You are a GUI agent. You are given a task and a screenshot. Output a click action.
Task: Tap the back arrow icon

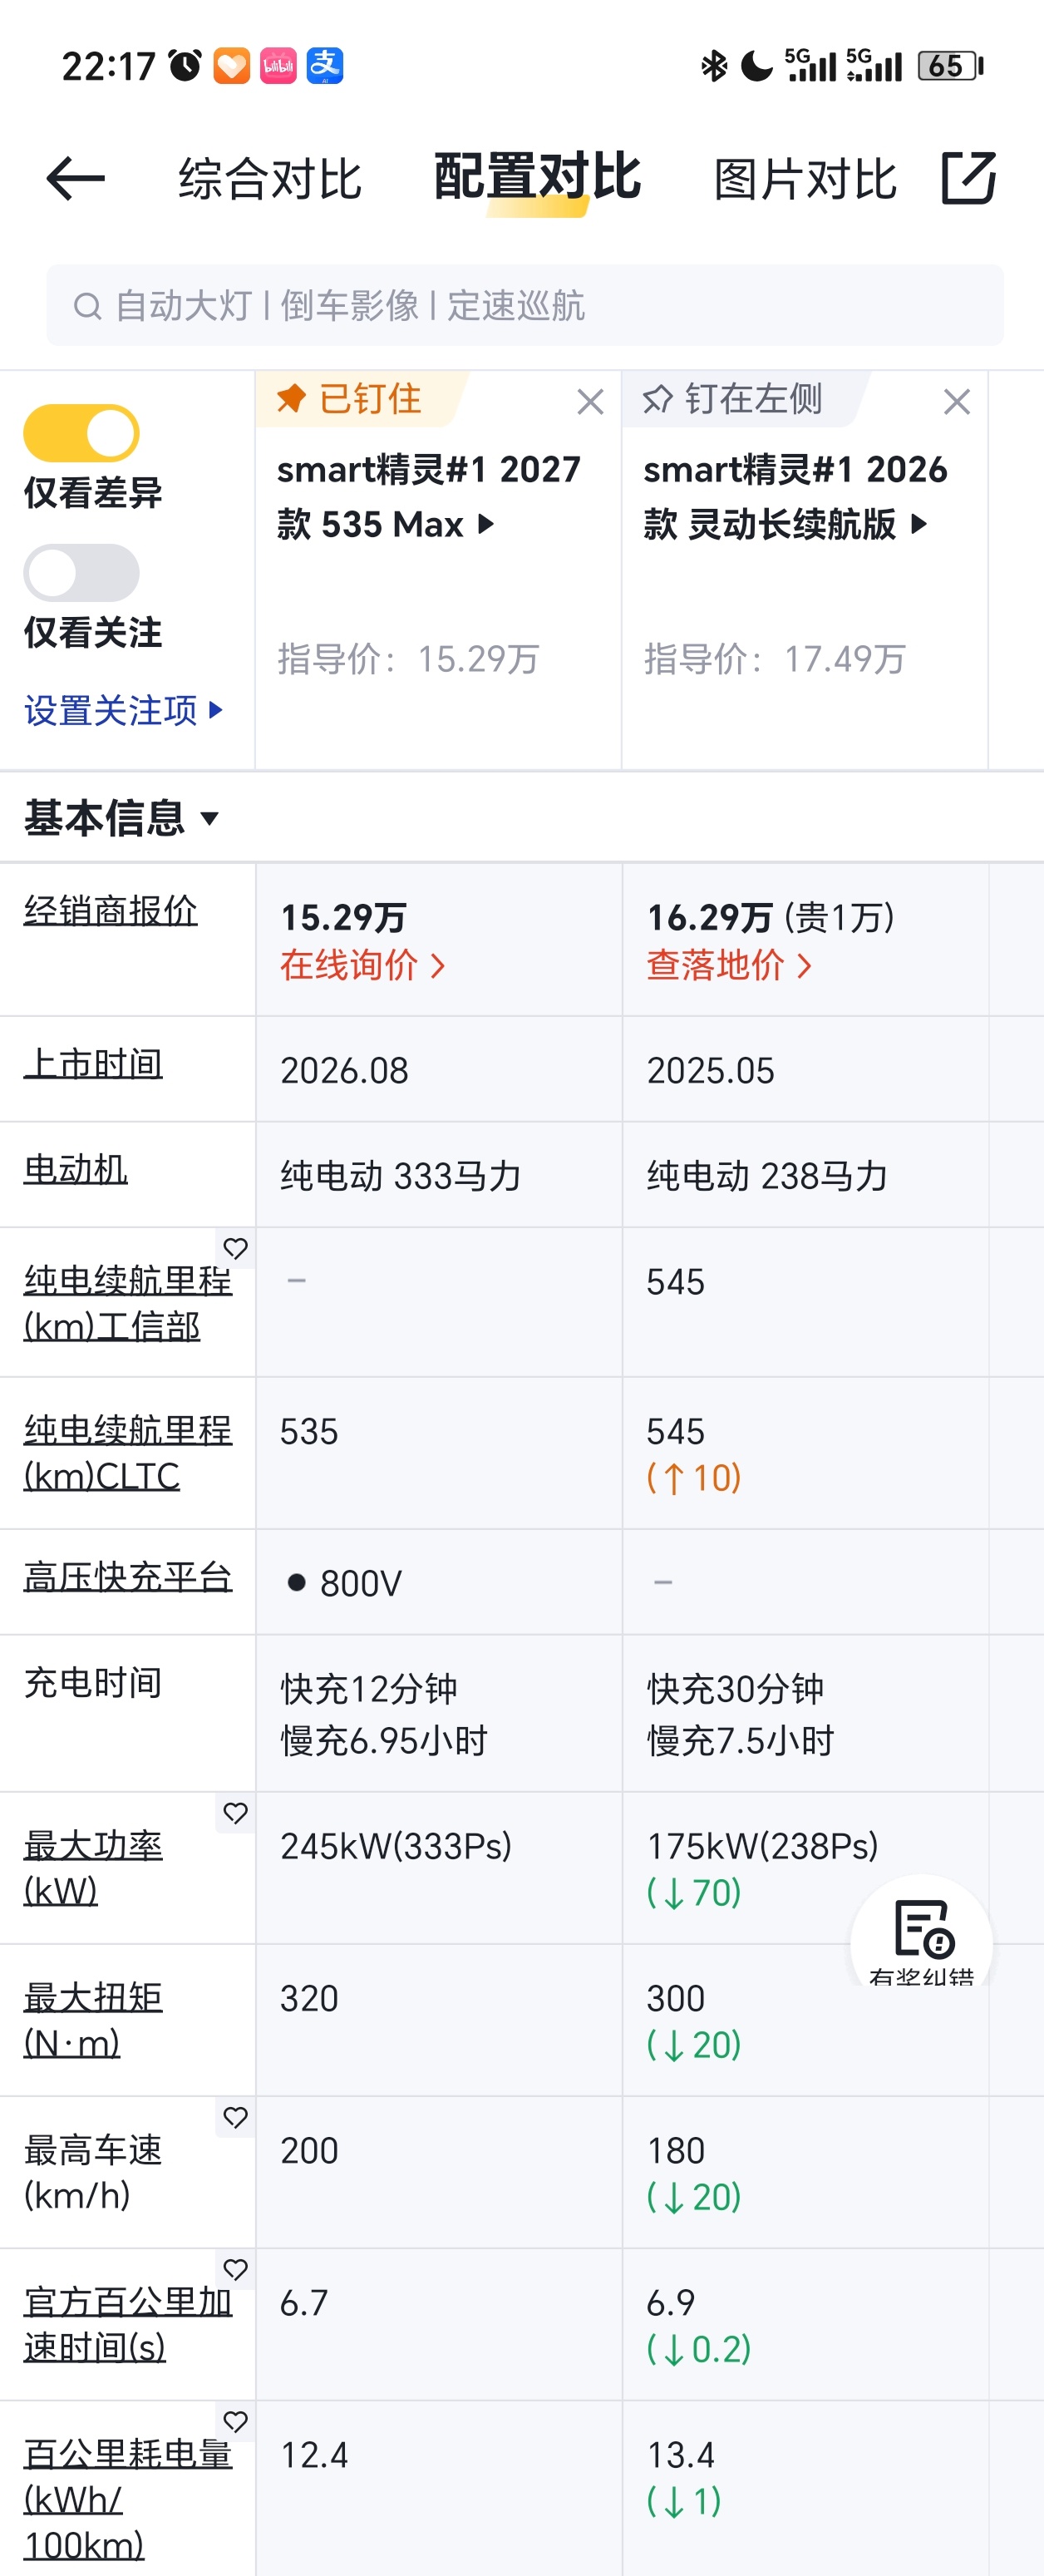(75, 179)
